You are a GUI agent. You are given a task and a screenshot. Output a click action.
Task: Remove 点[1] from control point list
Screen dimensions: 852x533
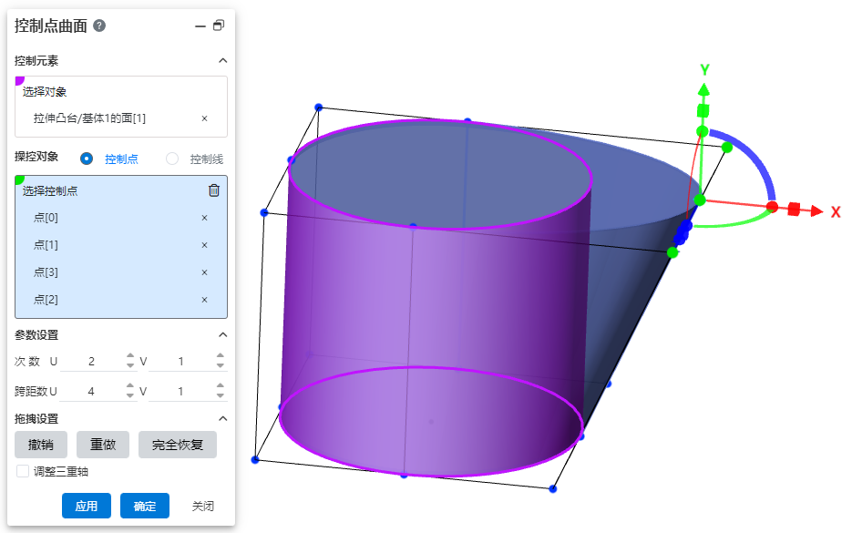pyautogui.click(x=204, y=245)
